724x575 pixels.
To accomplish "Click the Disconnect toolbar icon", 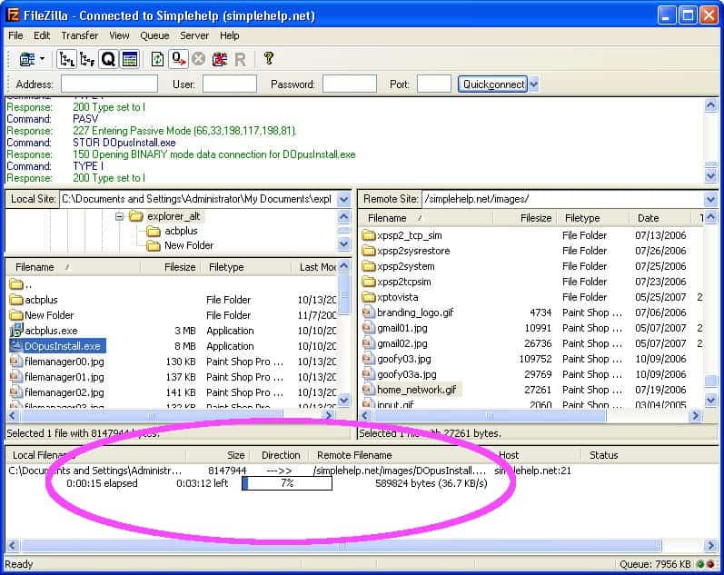I will click(x=219, y=59).
